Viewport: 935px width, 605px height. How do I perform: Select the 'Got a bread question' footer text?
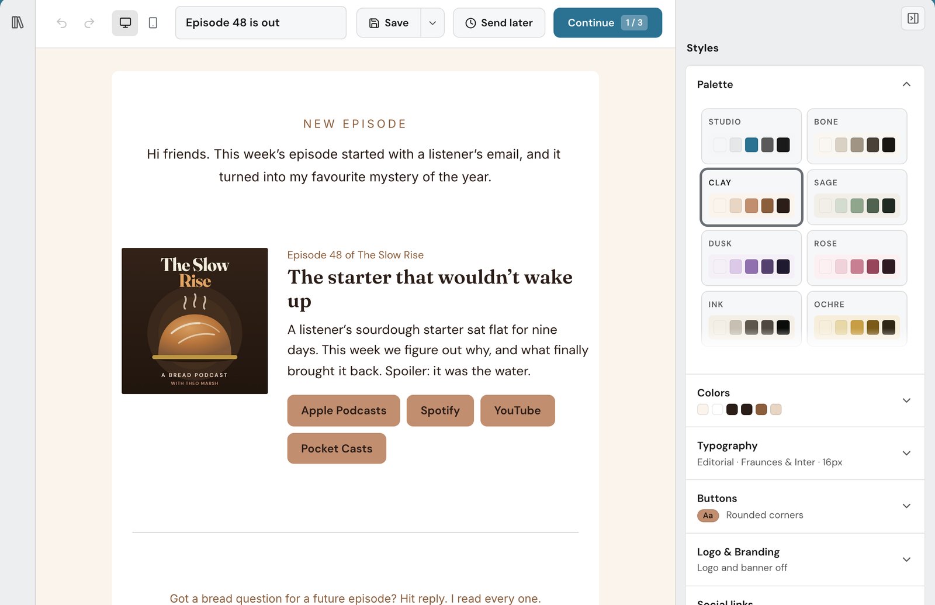[355, 598]
